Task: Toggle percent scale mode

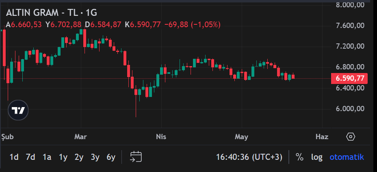Action: 299,157
